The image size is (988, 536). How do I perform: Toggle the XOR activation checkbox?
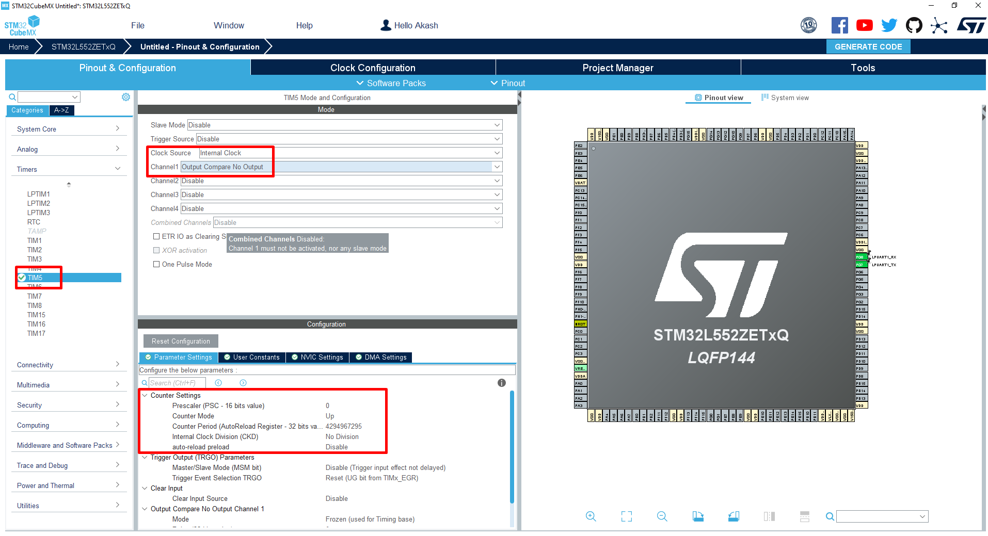[156, 250]
